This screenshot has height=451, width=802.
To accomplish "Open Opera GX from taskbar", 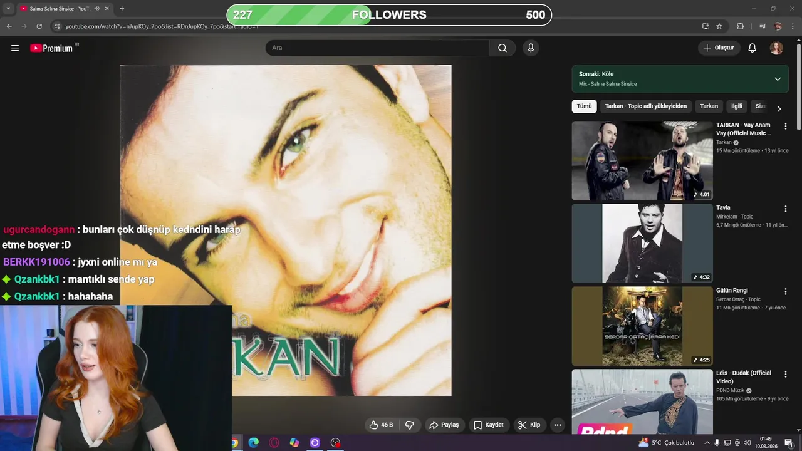I will 274,443.
